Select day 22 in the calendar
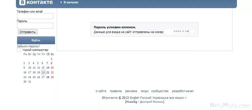The image size is (252, 110). click(x=52, y=72)
